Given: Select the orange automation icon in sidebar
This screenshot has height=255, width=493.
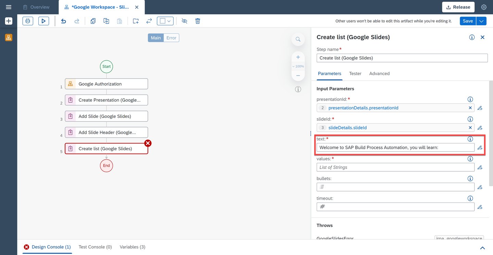Looking at the screenshot, I should pyautogui.click(x=9, y=38).
